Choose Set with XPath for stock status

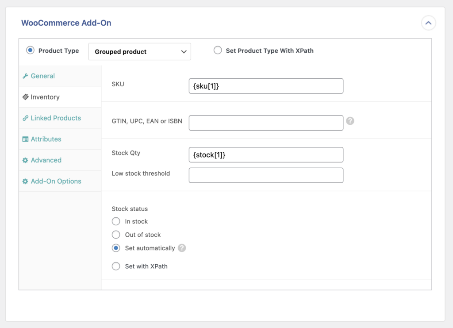[116, 266]
